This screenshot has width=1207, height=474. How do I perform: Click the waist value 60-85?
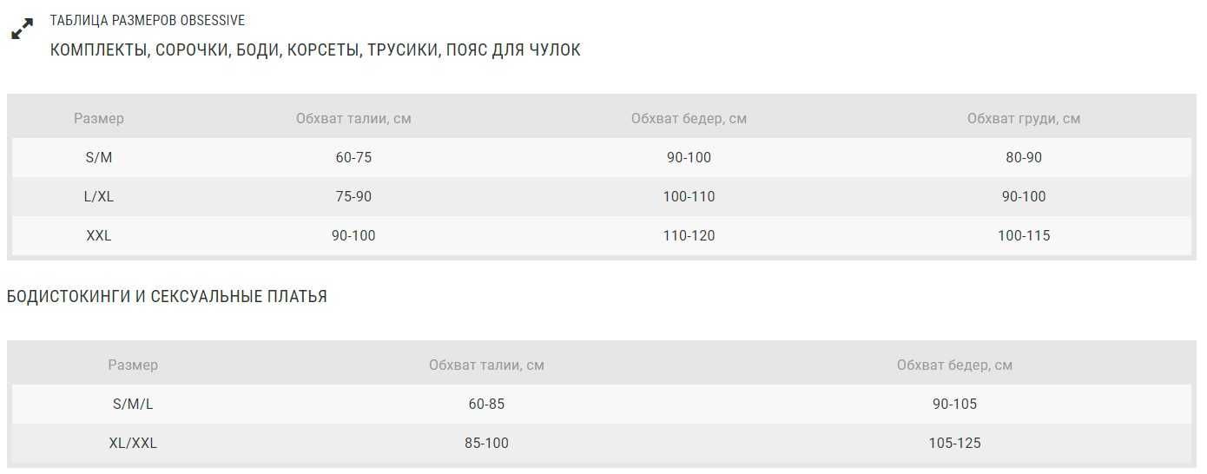tap(486, 404)
